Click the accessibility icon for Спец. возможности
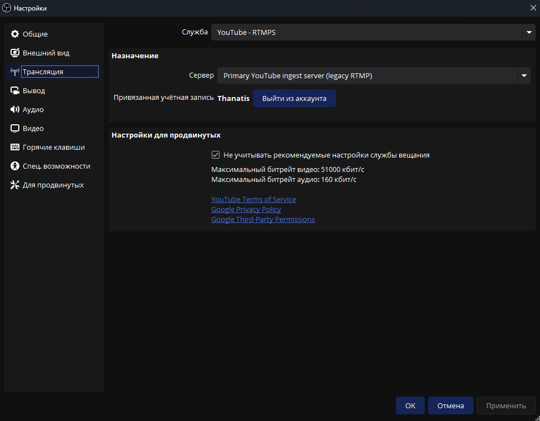Viewport: 540px width, 421px height. click(15, 166)
